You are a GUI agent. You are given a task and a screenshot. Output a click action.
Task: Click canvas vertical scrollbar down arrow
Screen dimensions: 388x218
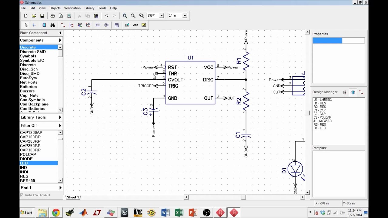[307, 193]
